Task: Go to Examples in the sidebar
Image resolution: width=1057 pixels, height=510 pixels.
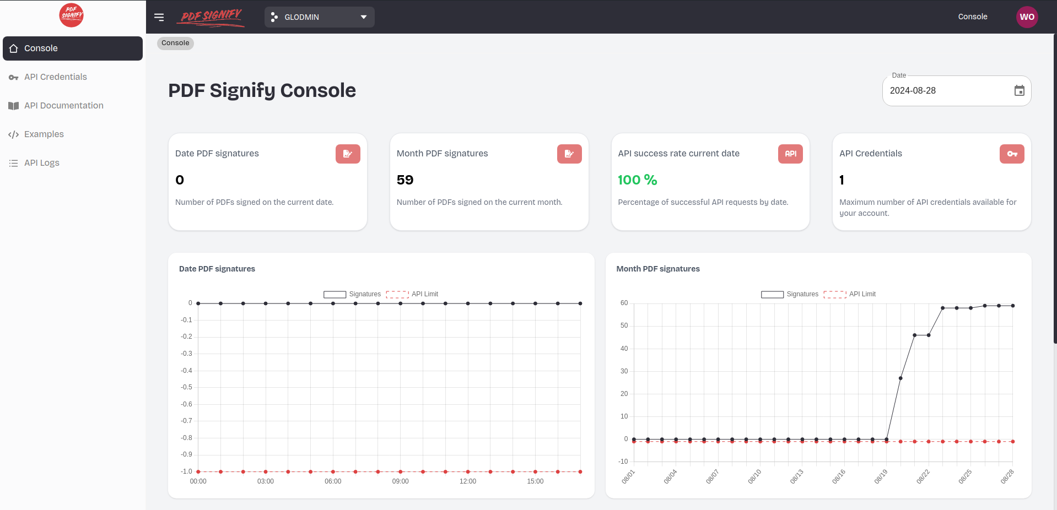Action: tap(73, 134)
